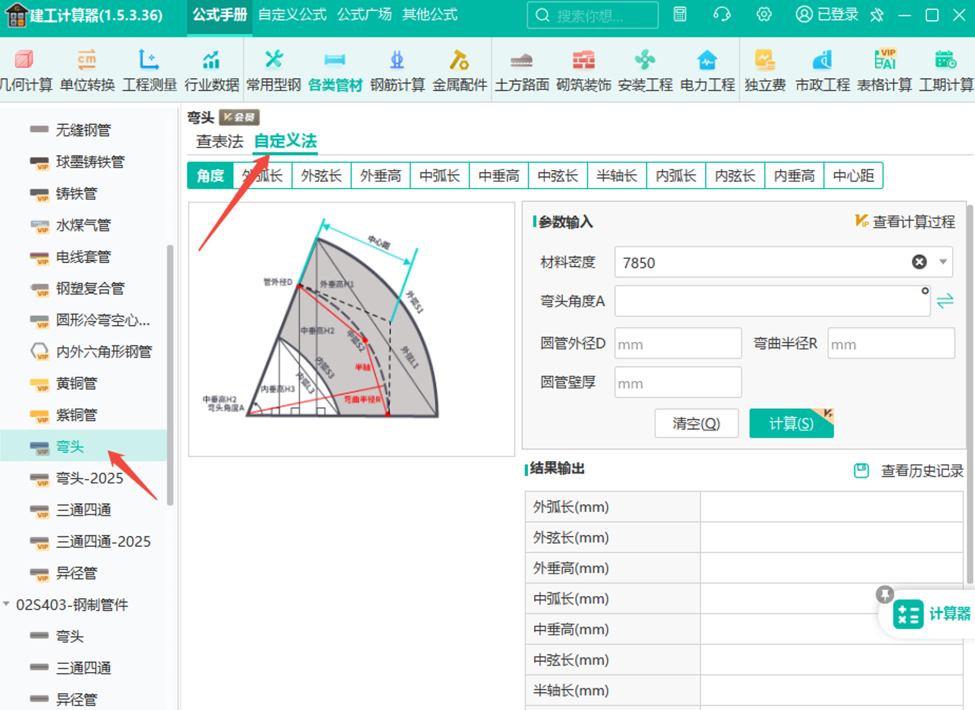
Task: Collapse the 02S403-钢制管件 tree group
Action: tap(6, 604)
